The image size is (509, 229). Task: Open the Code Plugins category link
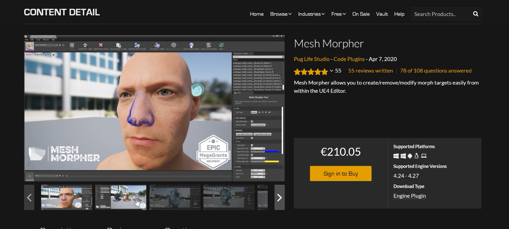coord(349,59)
